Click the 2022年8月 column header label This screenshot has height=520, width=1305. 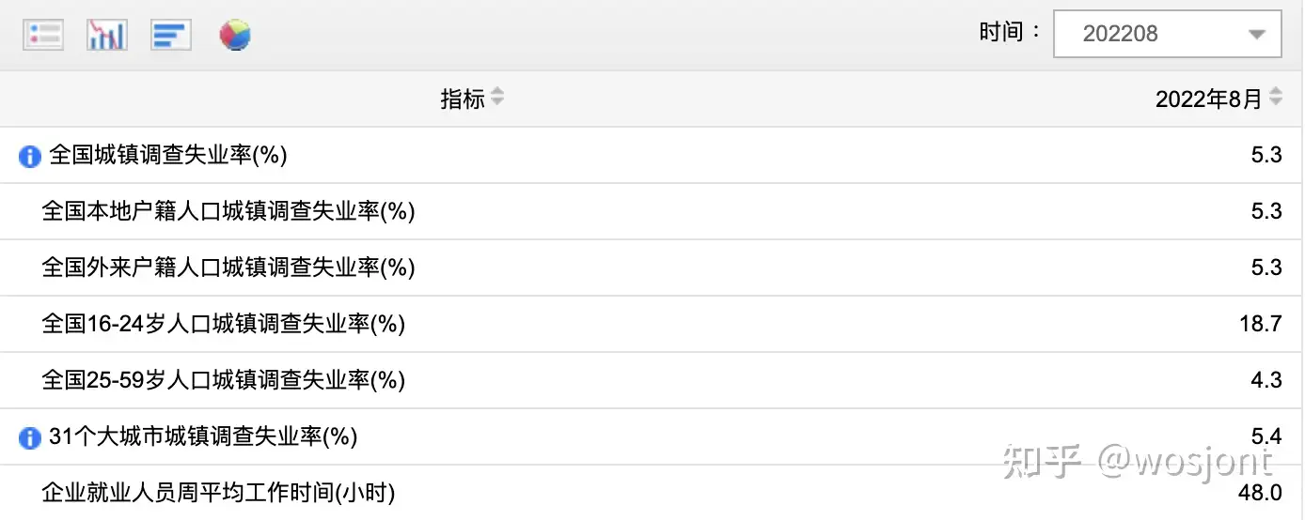[x=1208, y=99]
